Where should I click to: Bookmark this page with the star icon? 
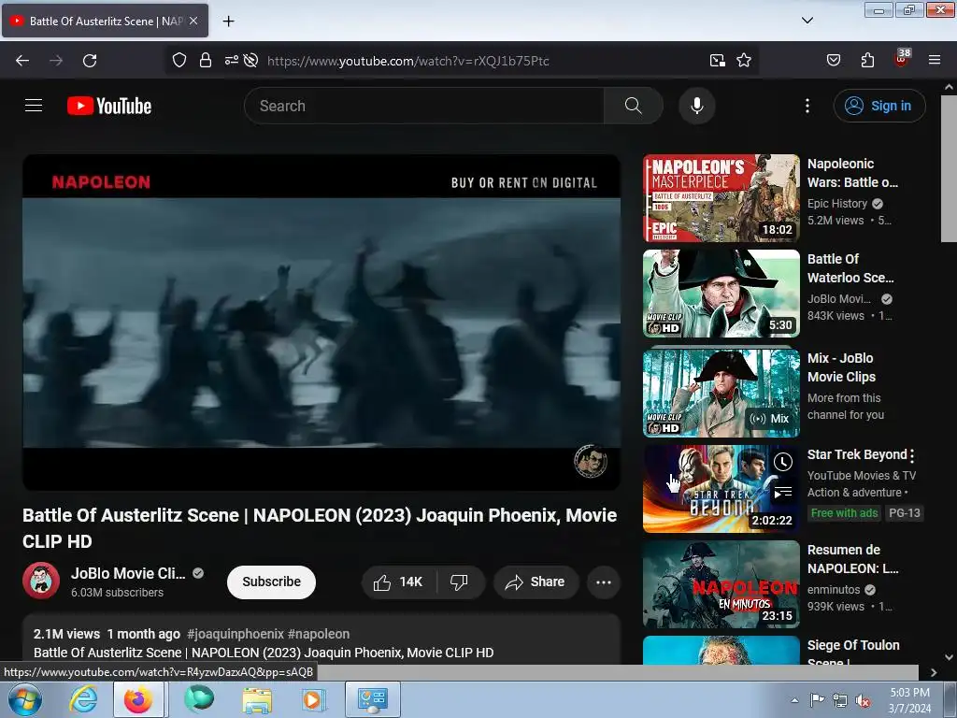744,61
